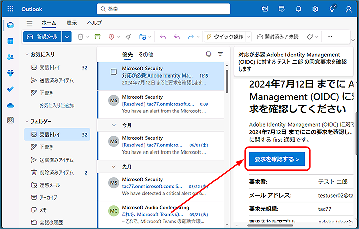Tick checkbox on Adobe Identity message
The height and width of the screenshot is (229, 359).
[114, 72]
